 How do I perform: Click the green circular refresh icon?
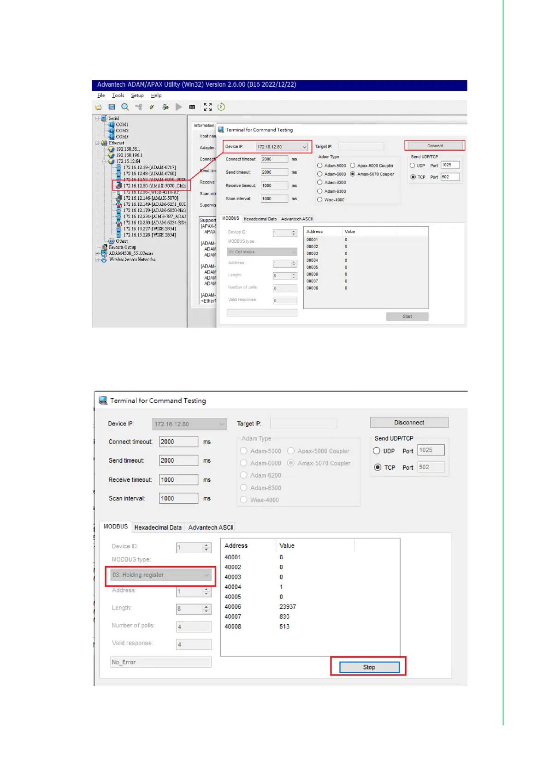tap(221, 107)
